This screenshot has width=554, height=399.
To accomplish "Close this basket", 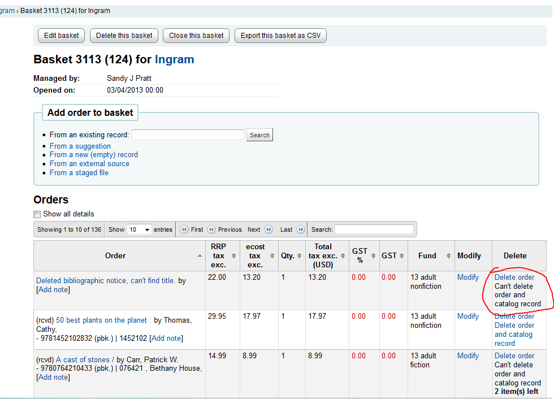I will click(196, 36).
